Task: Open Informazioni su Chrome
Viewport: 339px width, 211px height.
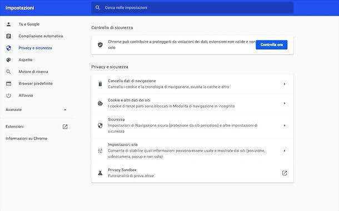Action: tap(26, 138)
